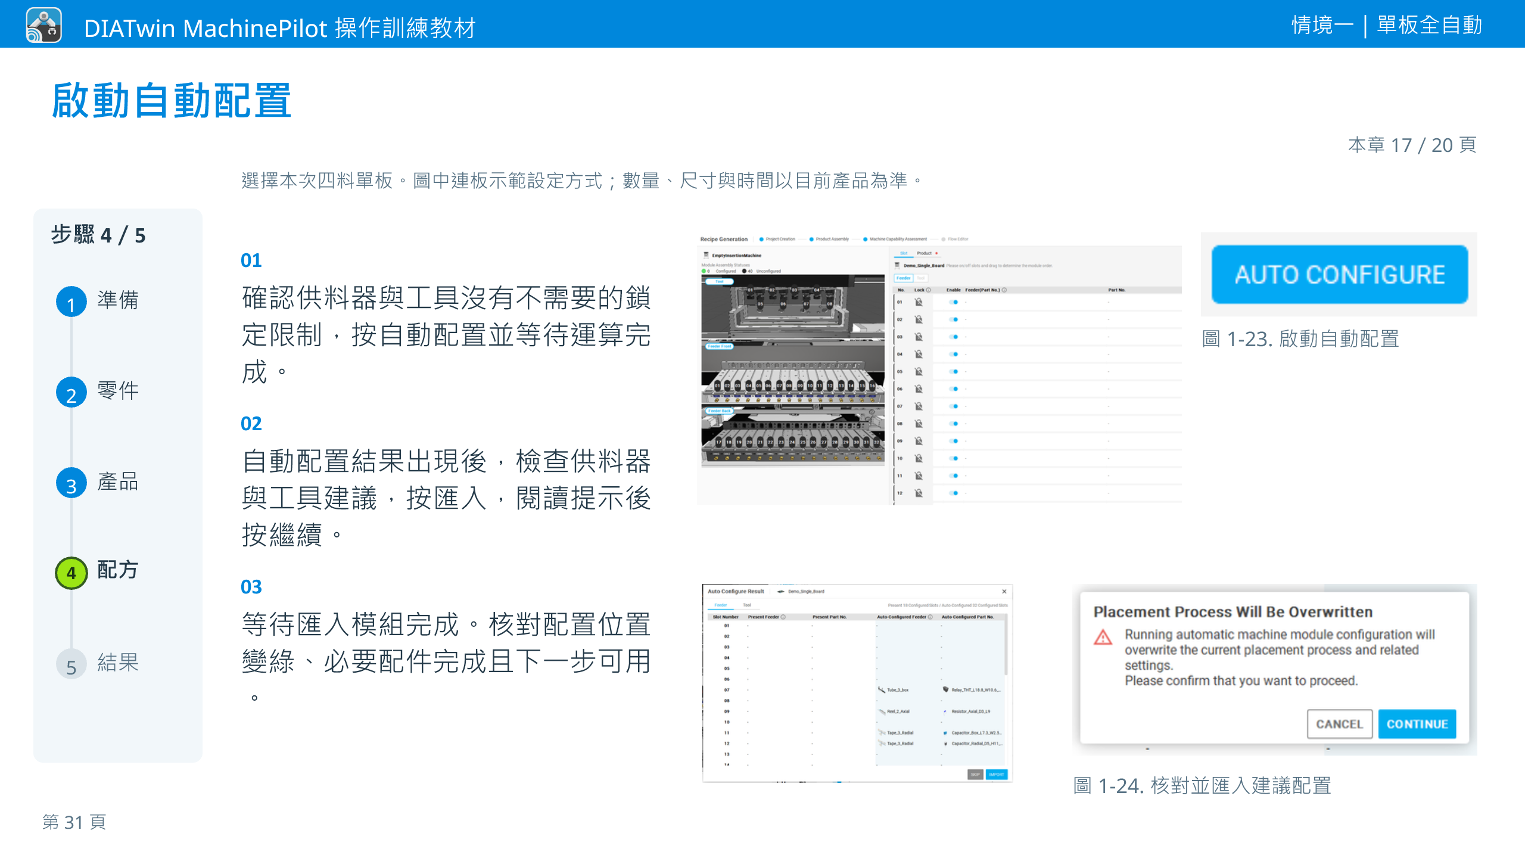Screen dimensions: 1525x858
Task: Select the Feeder Front label in machine view
Action: (719, 346)
